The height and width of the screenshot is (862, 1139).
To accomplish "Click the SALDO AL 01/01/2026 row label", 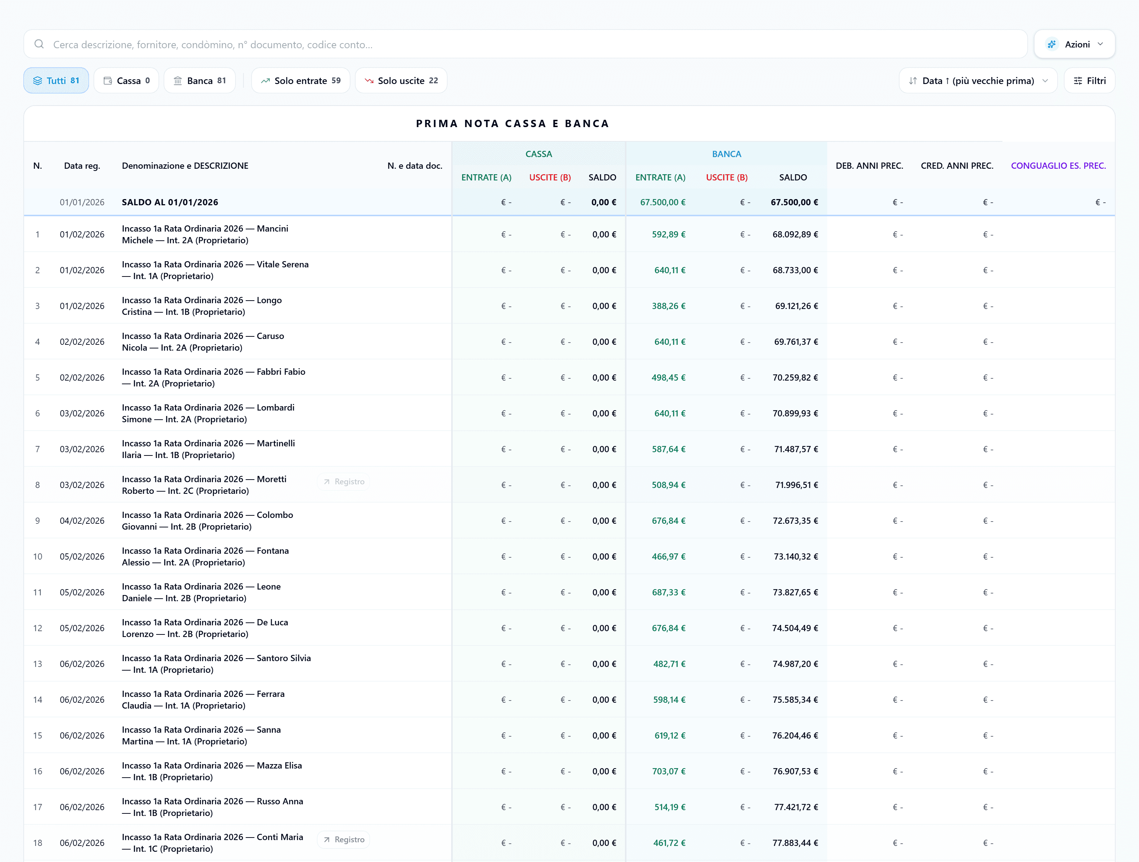I will [170, 202].
